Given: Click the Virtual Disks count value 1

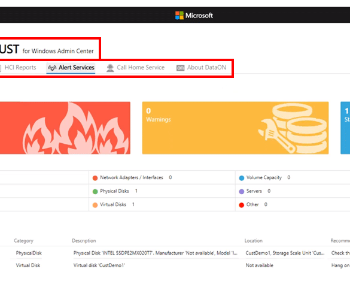Looking at the screenshot, I should click(x=133, y=204).
